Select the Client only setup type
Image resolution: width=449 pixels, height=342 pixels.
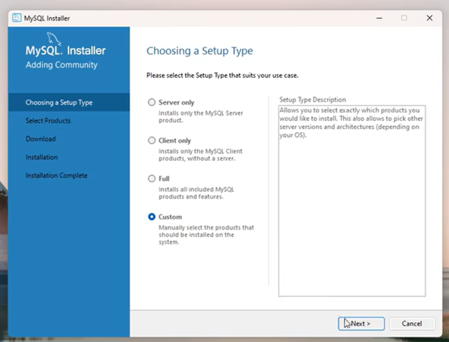pos(151,140)
